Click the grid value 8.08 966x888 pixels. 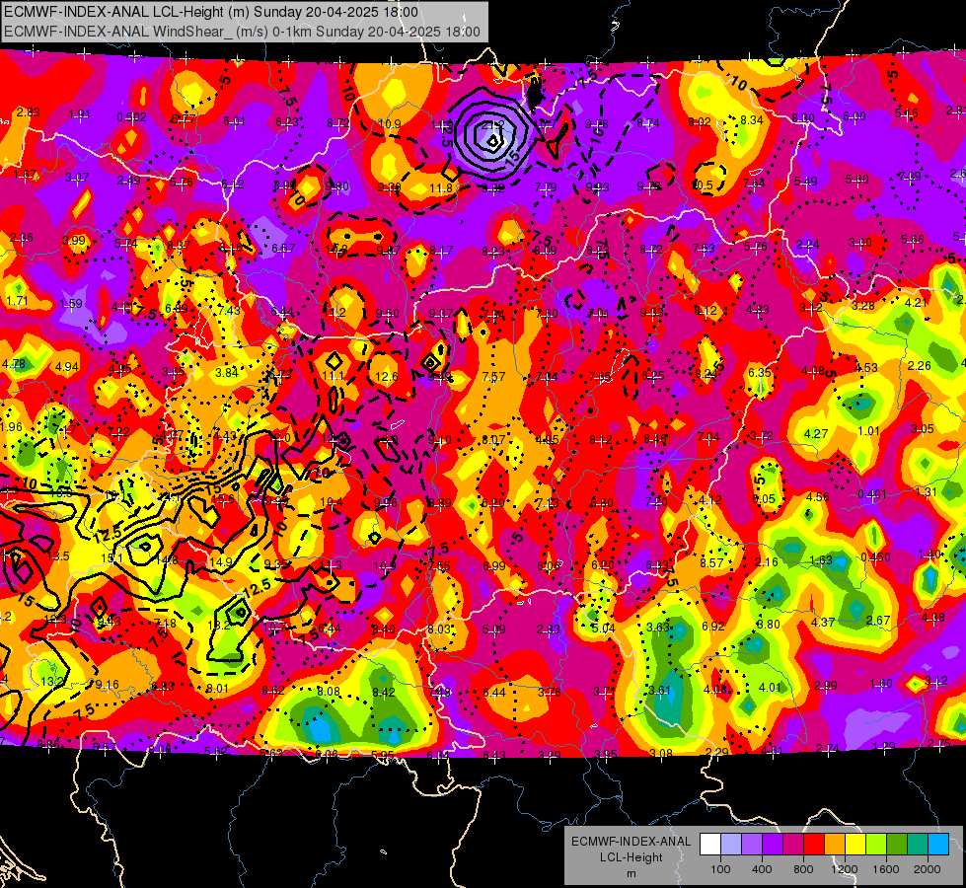(329, 692)
